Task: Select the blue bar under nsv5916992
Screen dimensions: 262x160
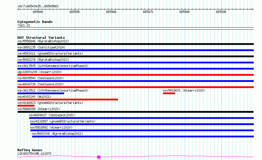Action: (x=142, y=130)
